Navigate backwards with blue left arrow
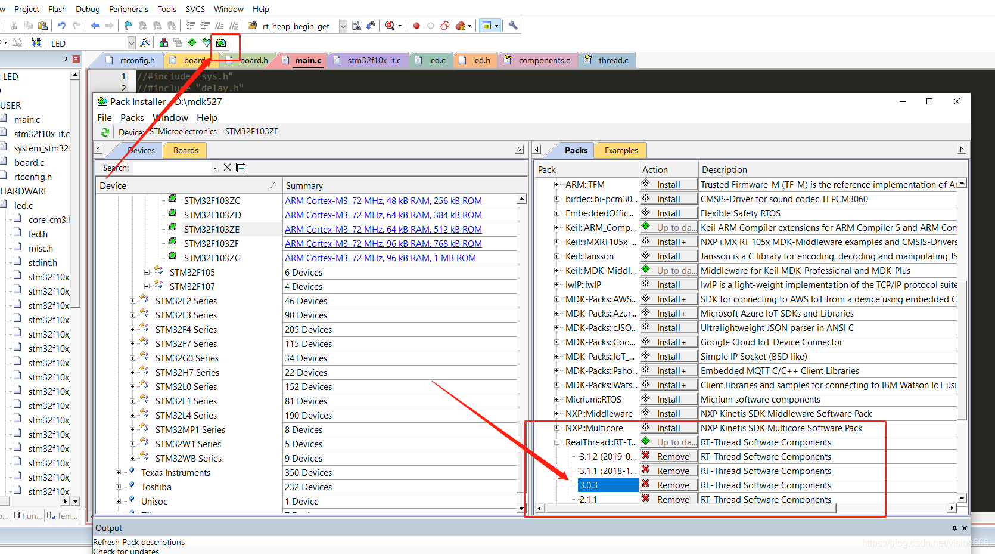The image size is (995, 554). click(x=95, y=26)
